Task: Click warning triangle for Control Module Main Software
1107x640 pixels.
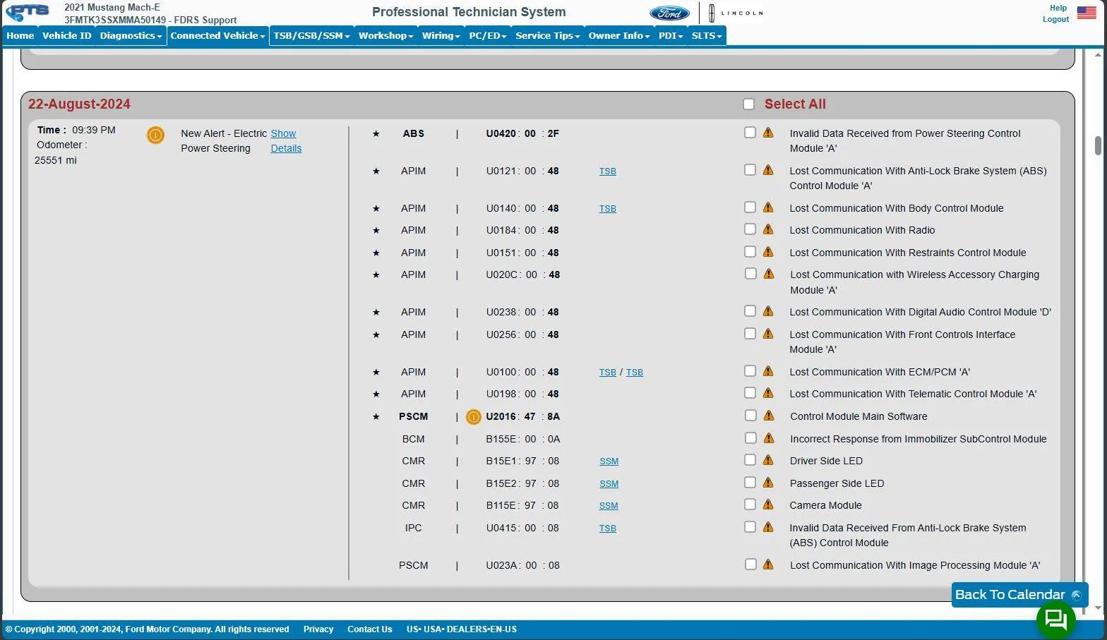Action: click(768, 416)
